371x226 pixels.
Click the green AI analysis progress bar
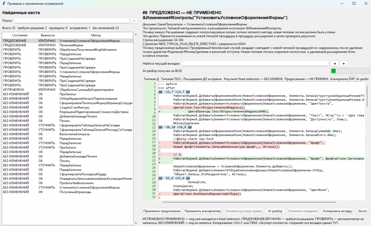pyautogui.click(x=350, y=71)
